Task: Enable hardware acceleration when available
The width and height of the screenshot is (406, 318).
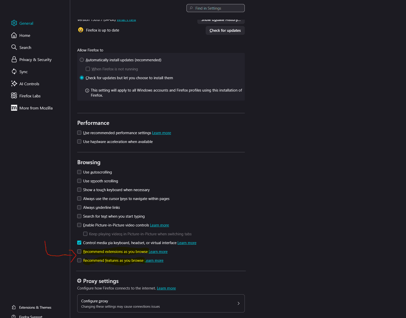Action: click(x=79, y=141)
